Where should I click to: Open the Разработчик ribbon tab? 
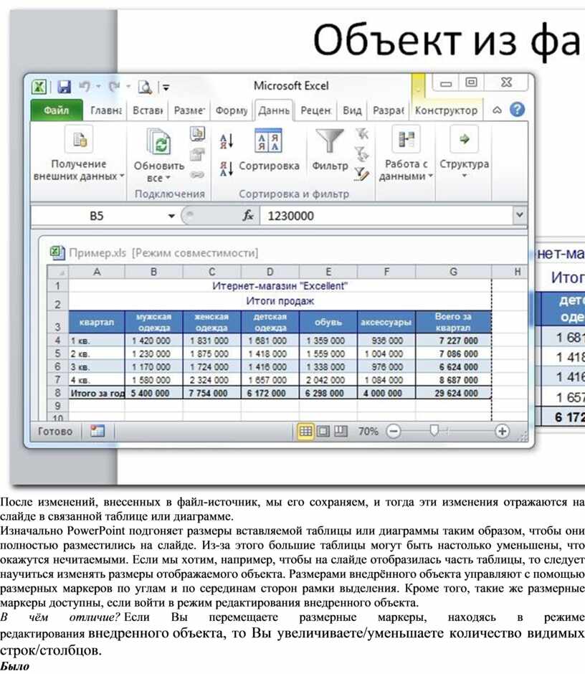pyautogui.click(x=388, y=110)
